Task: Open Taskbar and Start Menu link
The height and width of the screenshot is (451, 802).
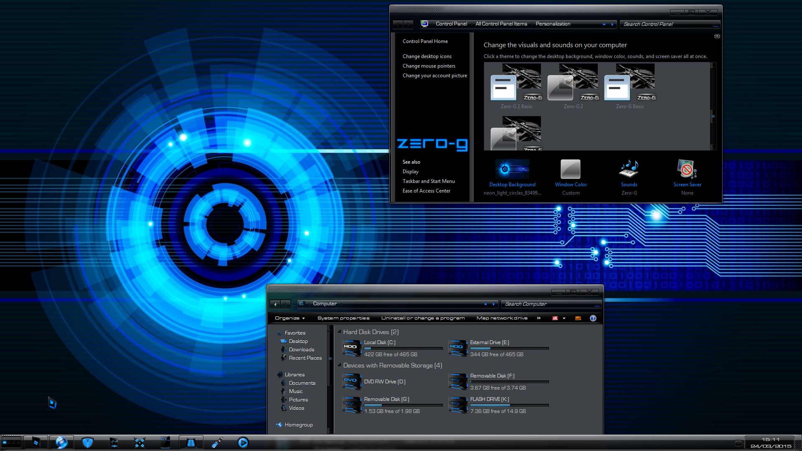Action: tap(428, 181)
